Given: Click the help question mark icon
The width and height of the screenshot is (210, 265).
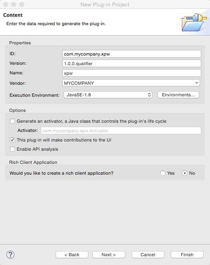Looking at the screenshot, I should pos(10,255).
